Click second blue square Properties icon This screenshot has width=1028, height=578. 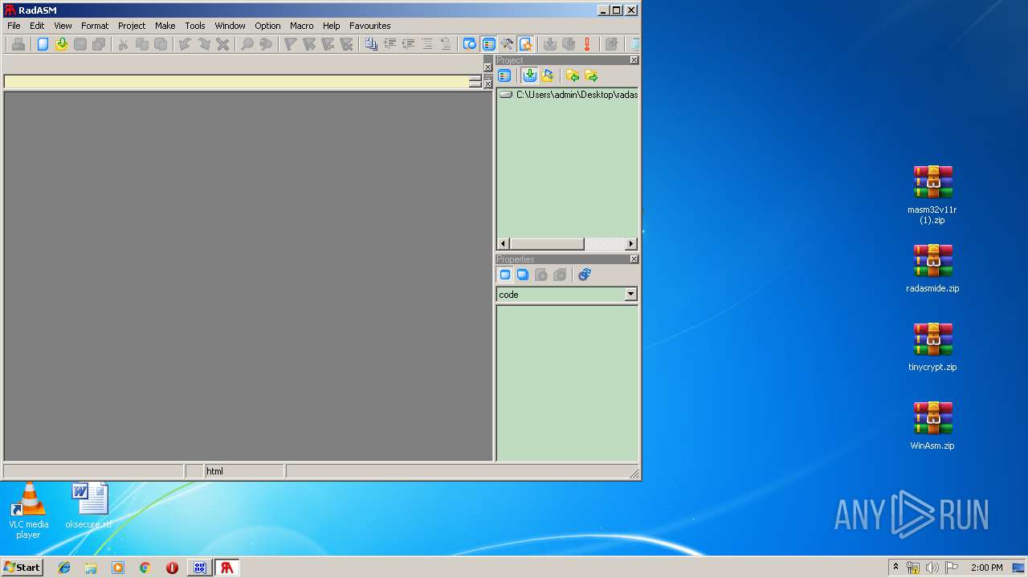coord(523,275)
